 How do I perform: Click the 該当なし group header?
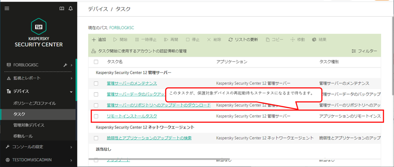click(x=103, y=149)
